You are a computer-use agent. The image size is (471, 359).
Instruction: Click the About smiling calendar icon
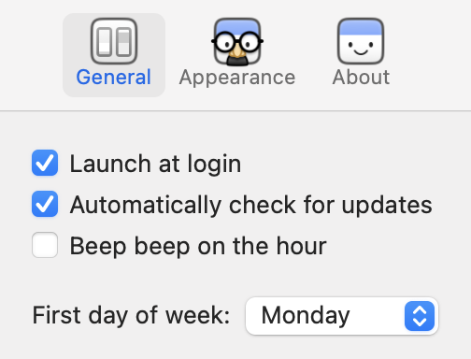361,41
